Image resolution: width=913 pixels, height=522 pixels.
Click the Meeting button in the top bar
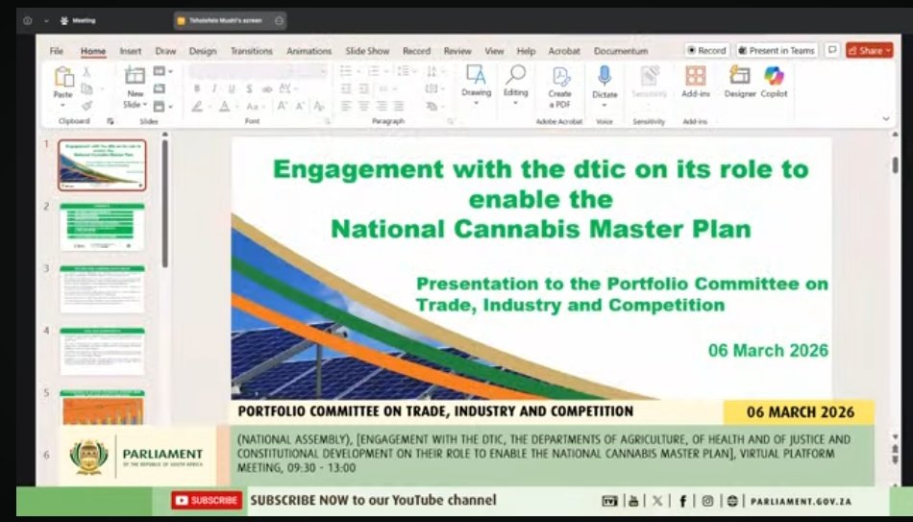78,20
